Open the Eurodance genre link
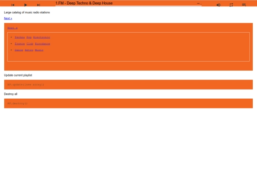The image size is (257, 192). tap(42, 44)
